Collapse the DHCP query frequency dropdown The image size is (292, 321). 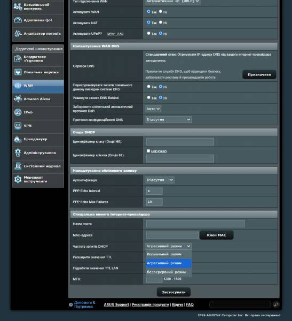169,246
